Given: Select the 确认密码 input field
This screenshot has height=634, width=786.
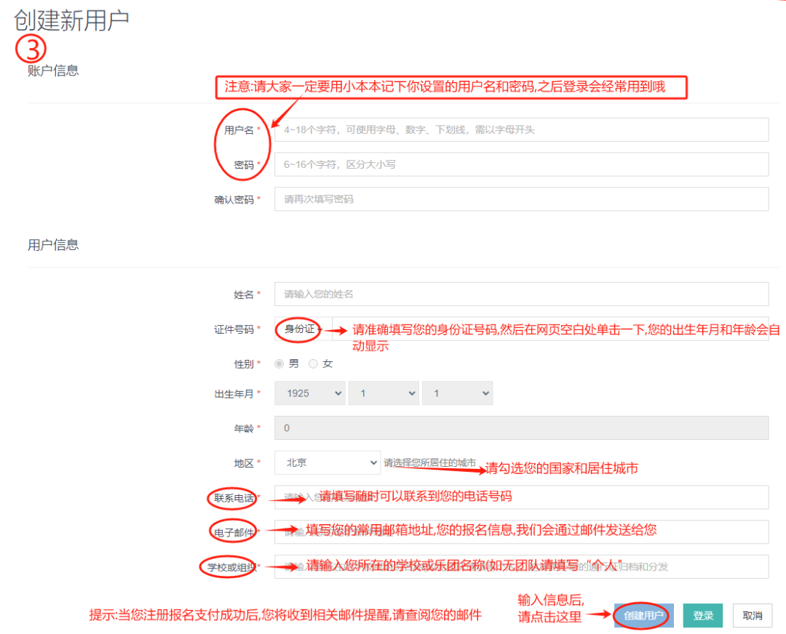Looking at the screenshot, I should coord(520,199).
